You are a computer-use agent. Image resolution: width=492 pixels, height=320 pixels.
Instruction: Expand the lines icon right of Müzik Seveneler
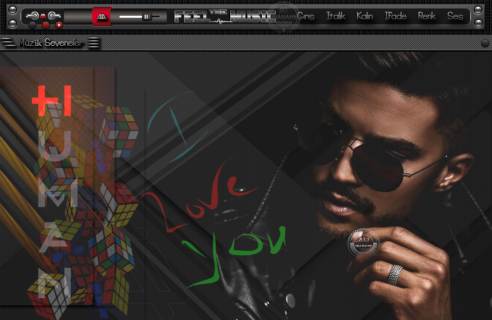[x=93, y=43]
